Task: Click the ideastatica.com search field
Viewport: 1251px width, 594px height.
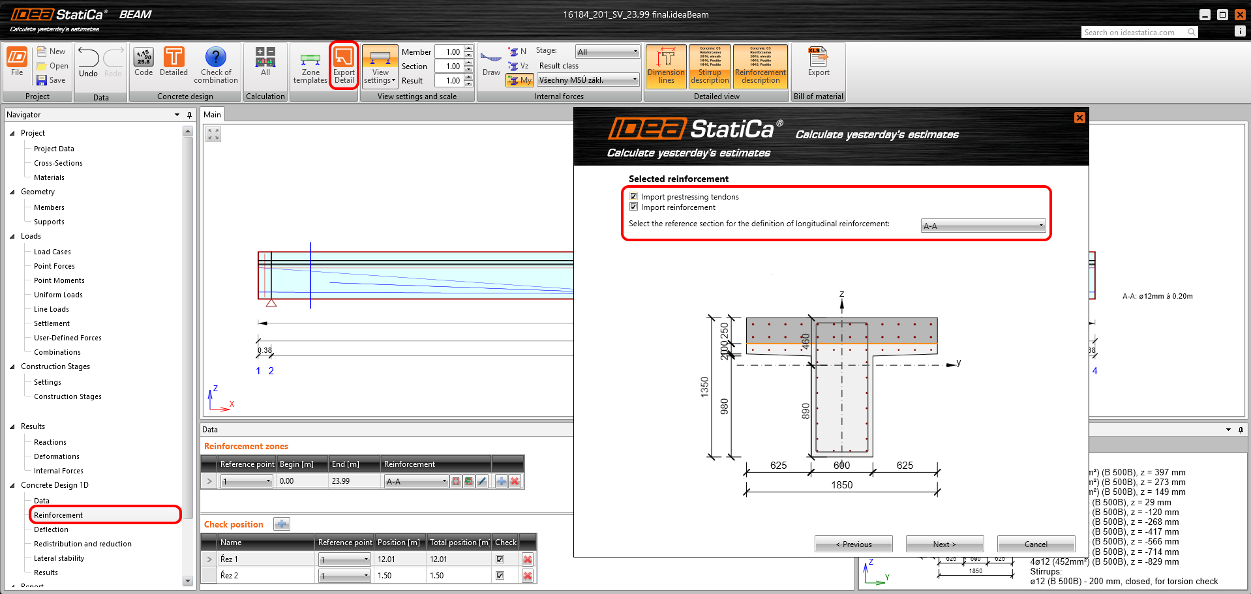Action: pos(1134,32)
